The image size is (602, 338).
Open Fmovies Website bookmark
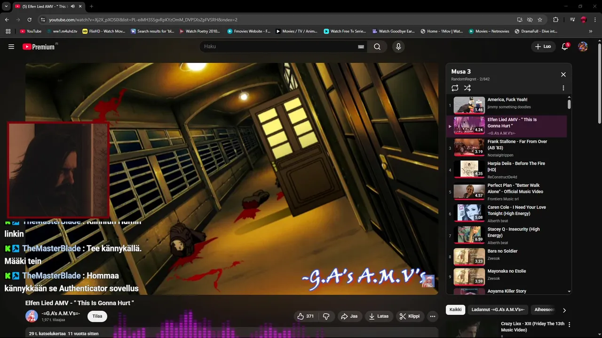click(x=249, y=31)
